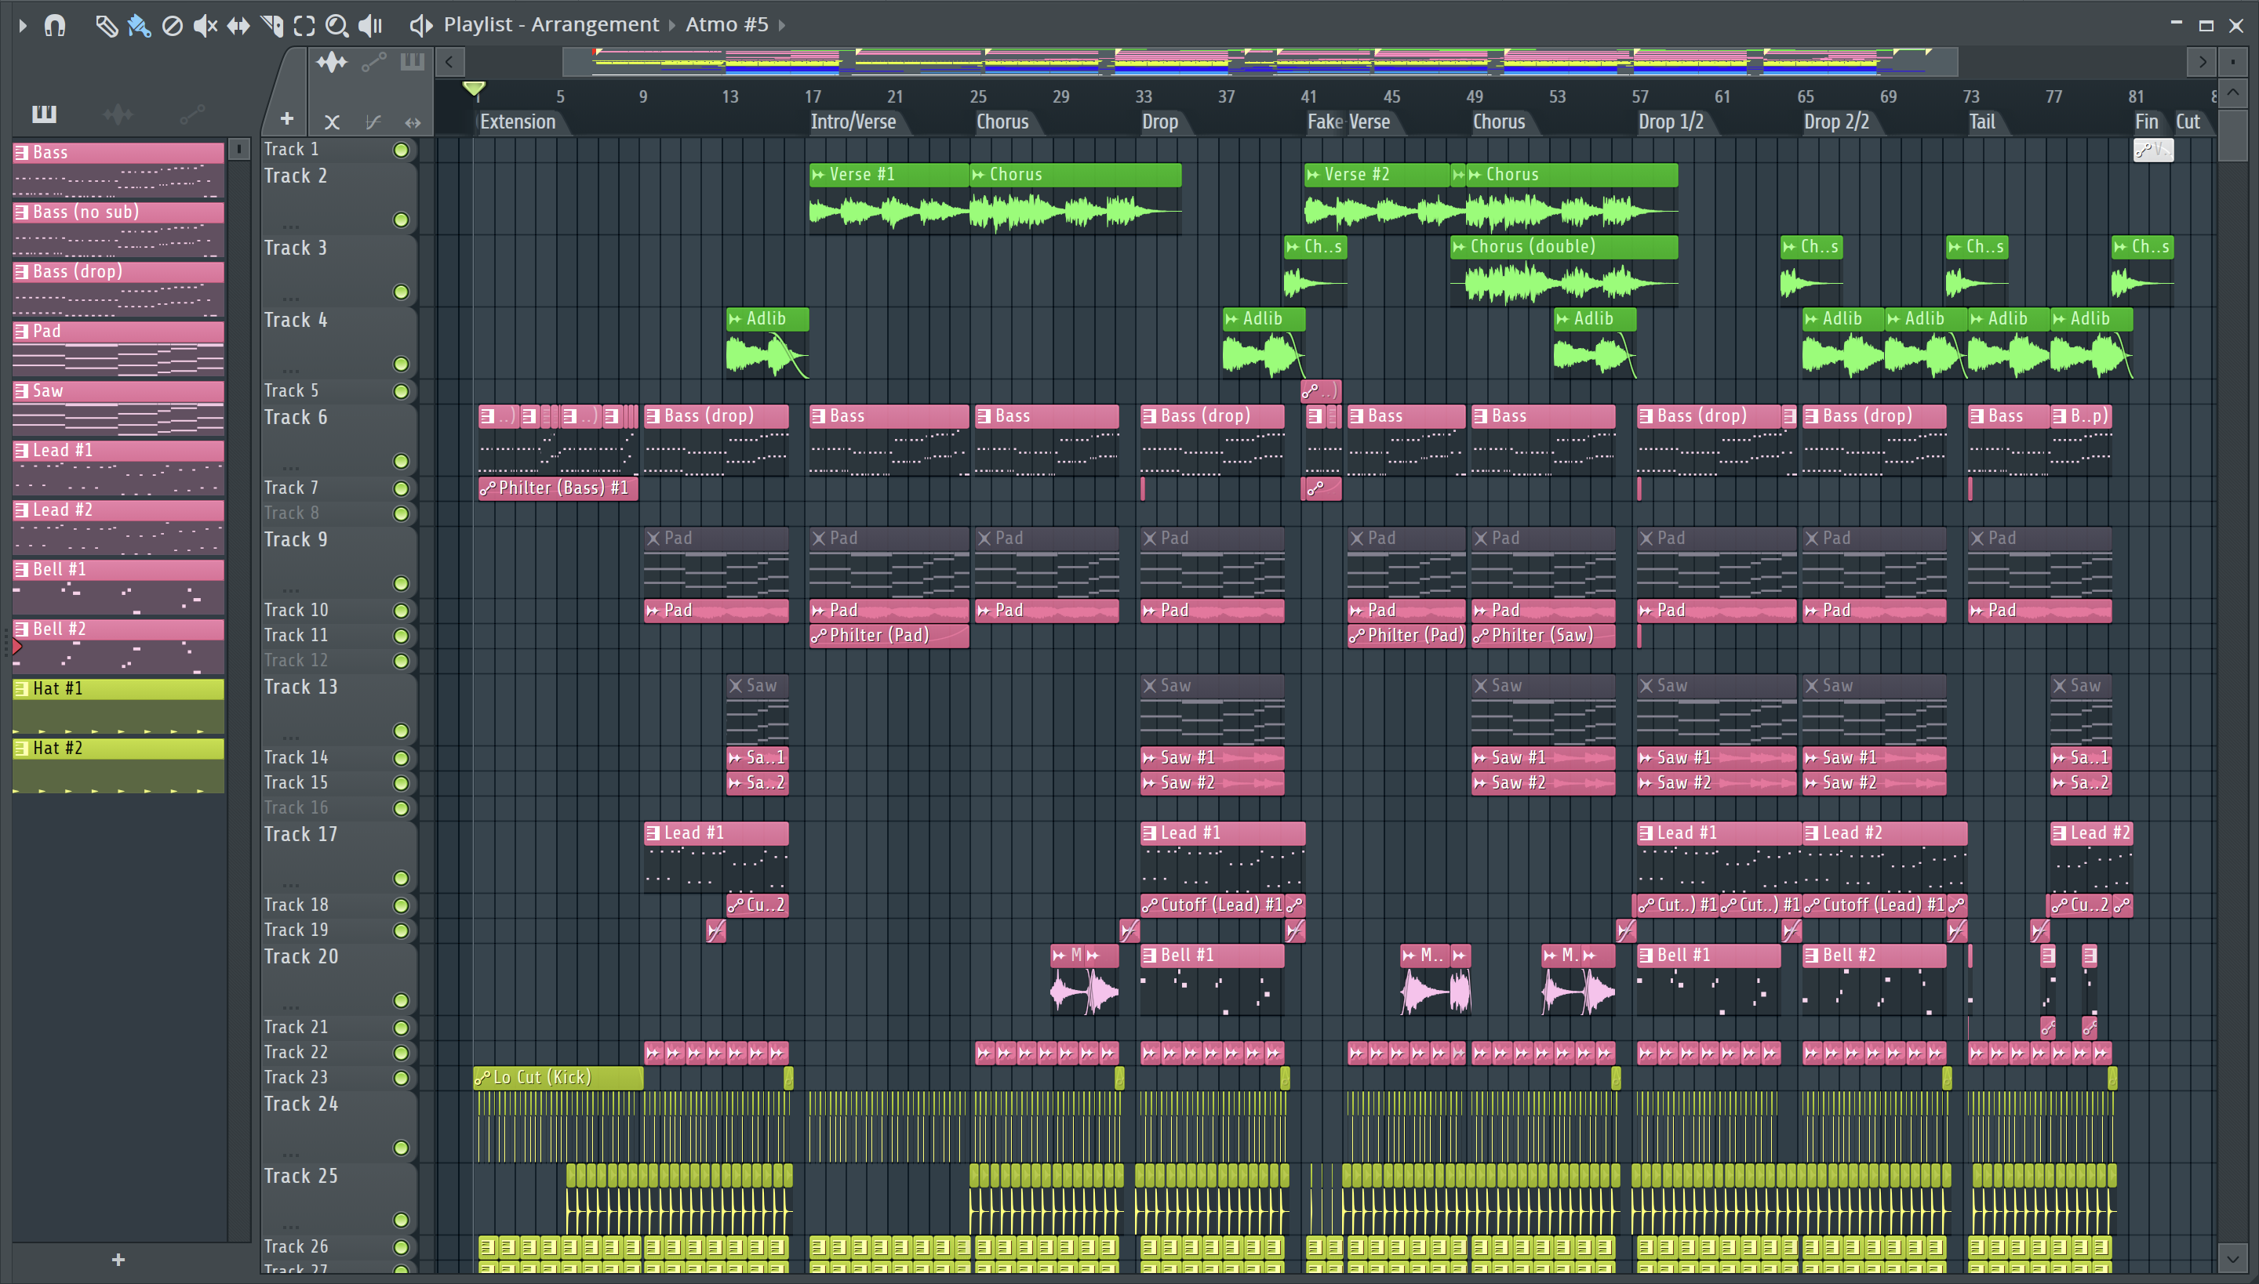Mute Track 4 using its green LED
The height and width of the screenshot is (1284, 2259).
tap(402, 365)
